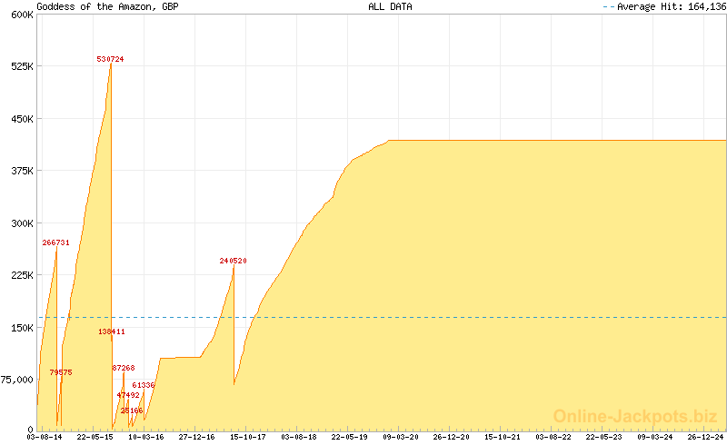Click the 79575 data label
Image resolution: width=727 pixels, height=445 pixels.
[x=61, y=372]
